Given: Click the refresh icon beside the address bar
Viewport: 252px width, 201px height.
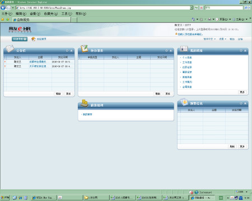Looking at the screenshot, I should pos(196,8).
